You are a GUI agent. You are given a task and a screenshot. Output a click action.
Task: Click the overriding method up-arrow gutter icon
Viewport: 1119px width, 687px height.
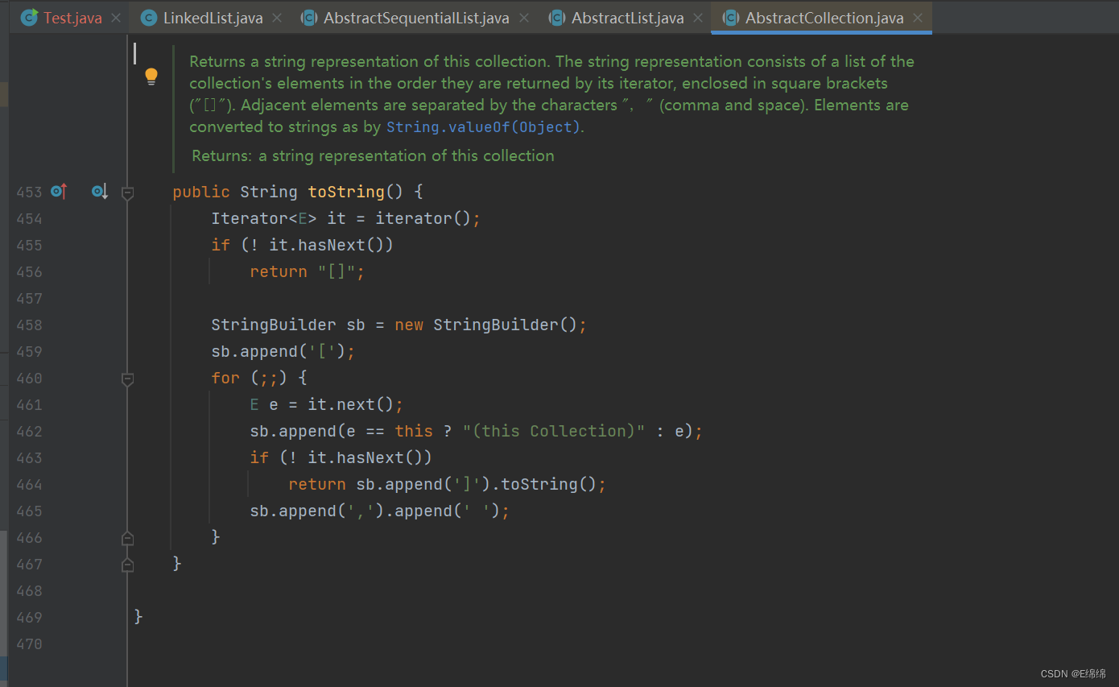coord(59,192)
